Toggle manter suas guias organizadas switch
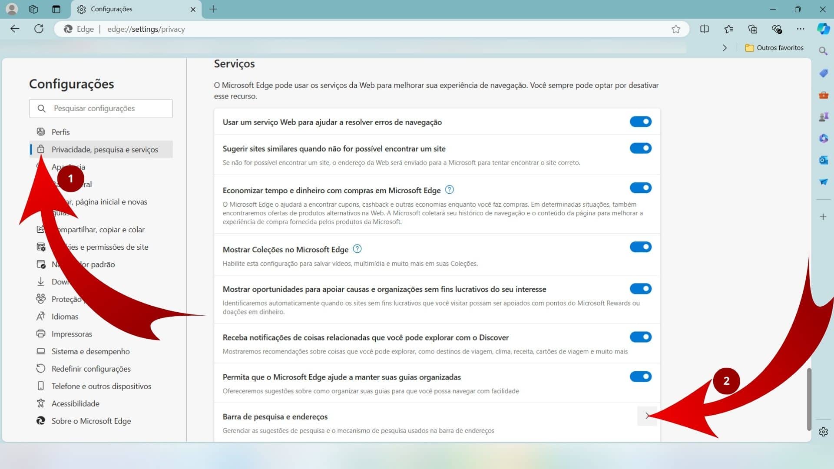 click(x=641, y=377)
